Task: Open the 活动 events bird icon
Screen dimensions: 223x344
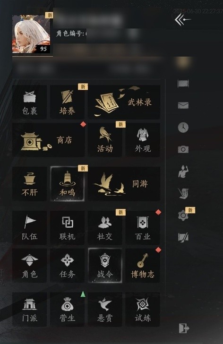Action: pos(105,140)
